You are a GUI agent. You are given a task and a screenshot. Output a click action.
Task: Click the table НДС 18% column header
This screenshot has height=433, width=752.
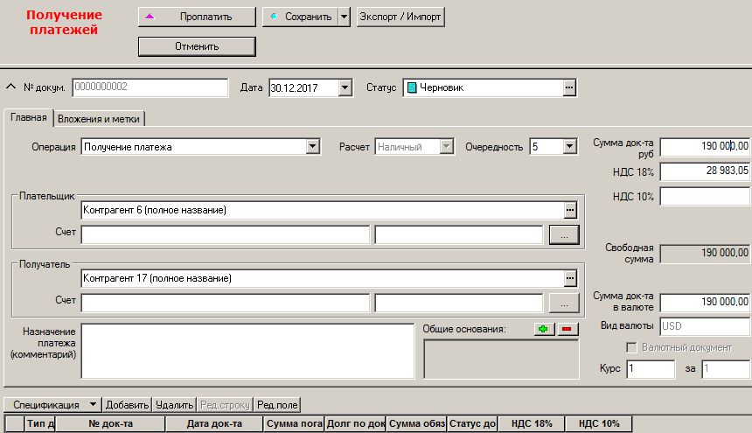532,424
